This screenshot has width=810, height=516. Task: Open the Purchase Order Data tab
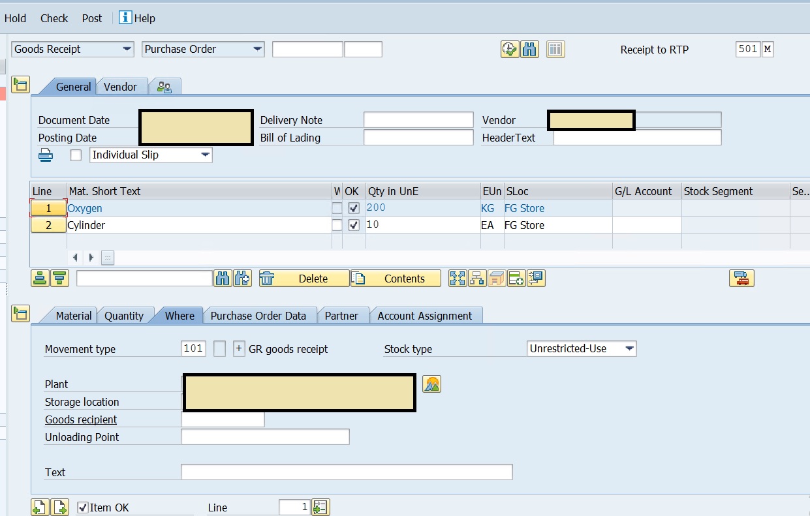tap(258, 316)
